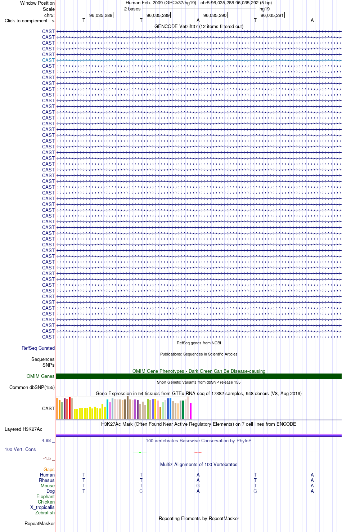Click the SNPs track label
This screenshot has width=342, height=532.
tap(48, 365)
